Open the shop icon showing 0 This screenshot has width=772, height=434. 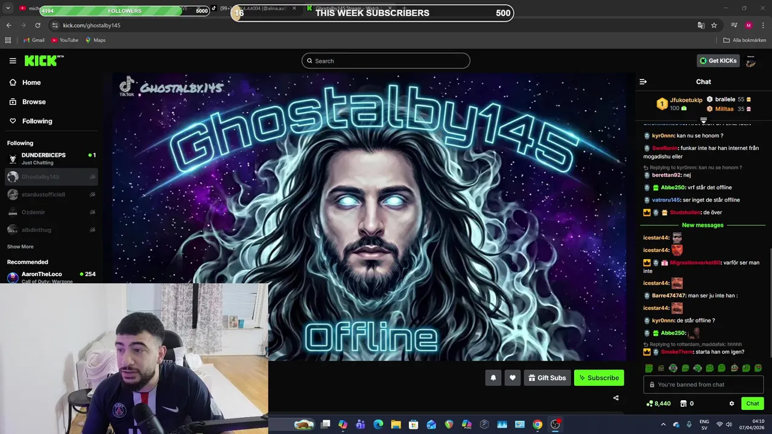click(x=686, y=404)
